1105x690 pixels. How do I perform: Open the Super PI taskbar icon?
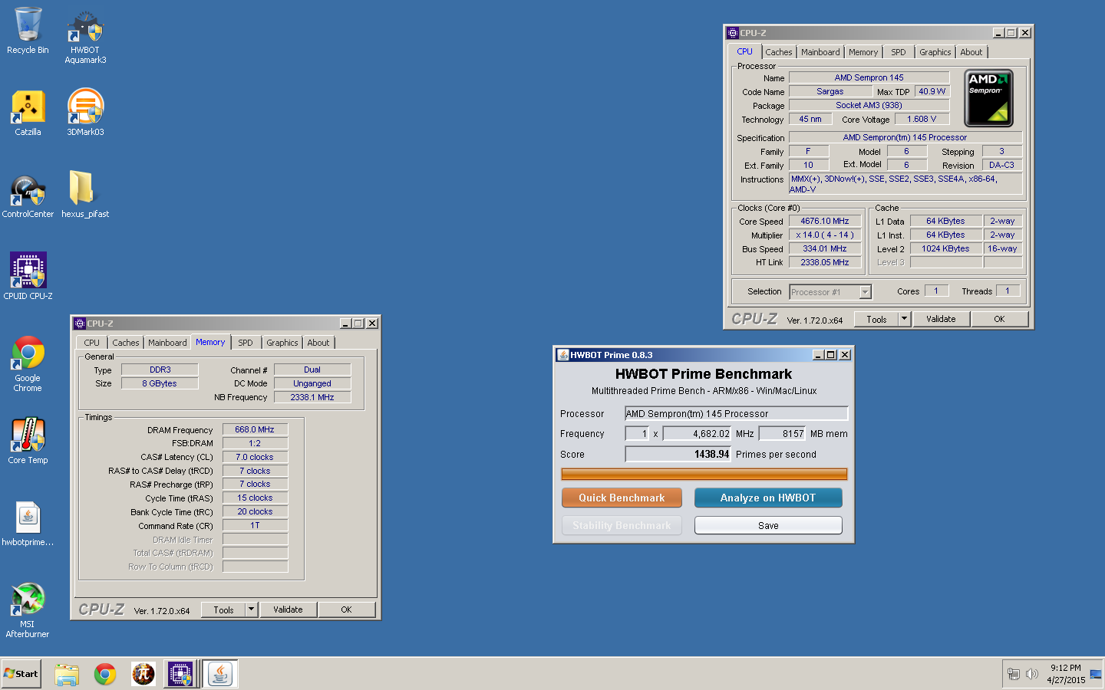pyautogui.click(x=143, y=674)
